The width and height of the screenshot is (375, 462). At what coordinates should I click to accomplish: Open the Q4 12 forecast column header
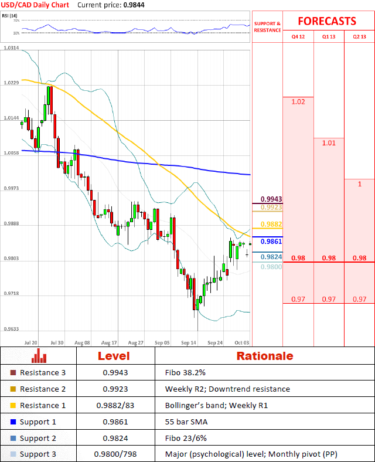click(298, 36)
